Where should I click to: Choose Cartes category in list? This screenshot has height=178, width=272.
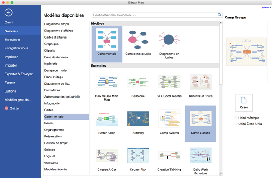[49, 110]
